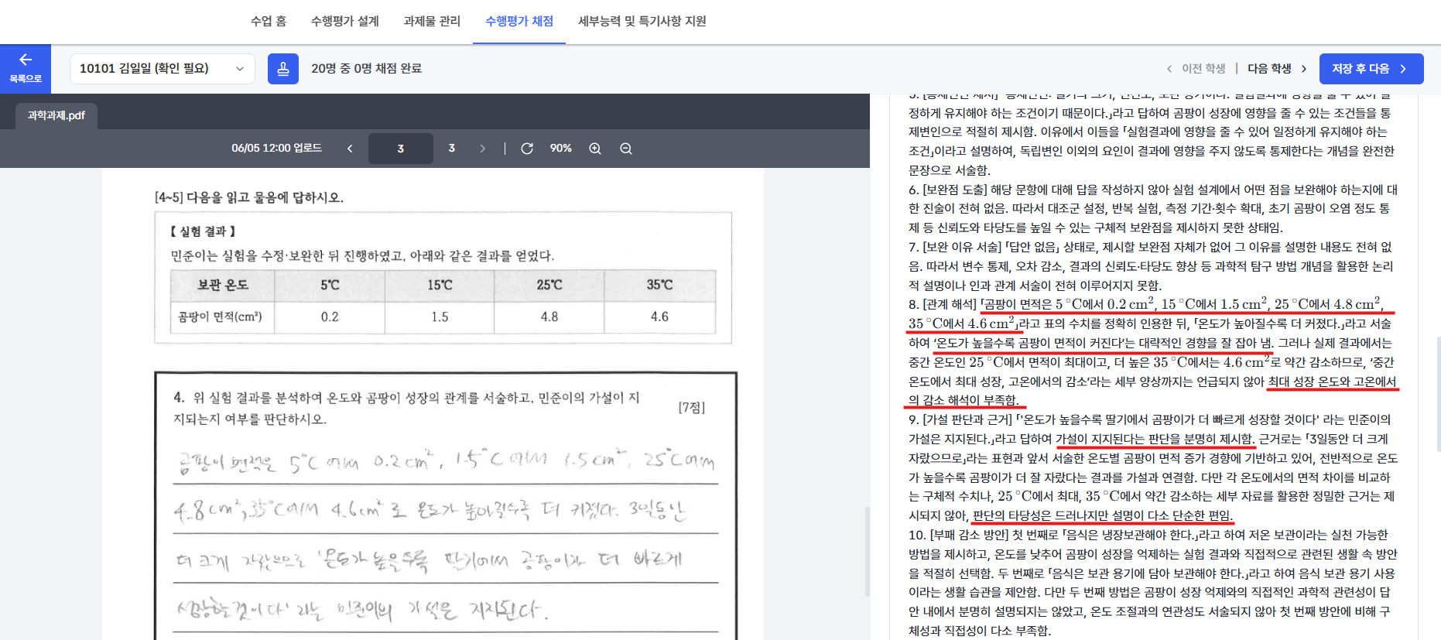Click 이전 학생 link
1441x640 pixels.
1196,69
